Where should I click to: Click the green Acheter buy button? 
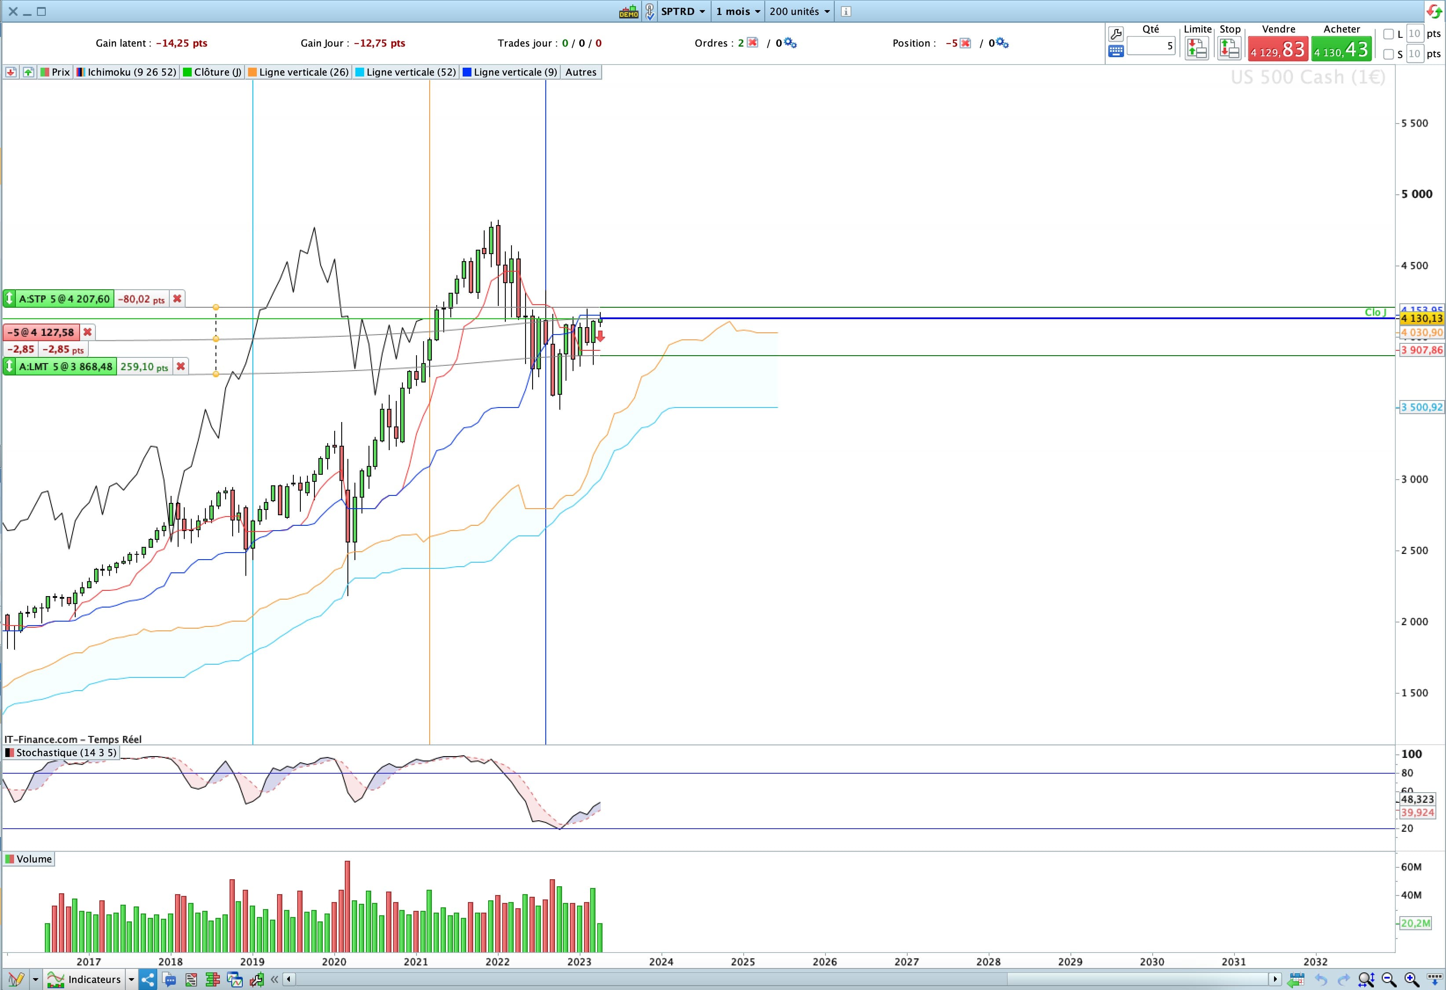(x=1341, y=48)
